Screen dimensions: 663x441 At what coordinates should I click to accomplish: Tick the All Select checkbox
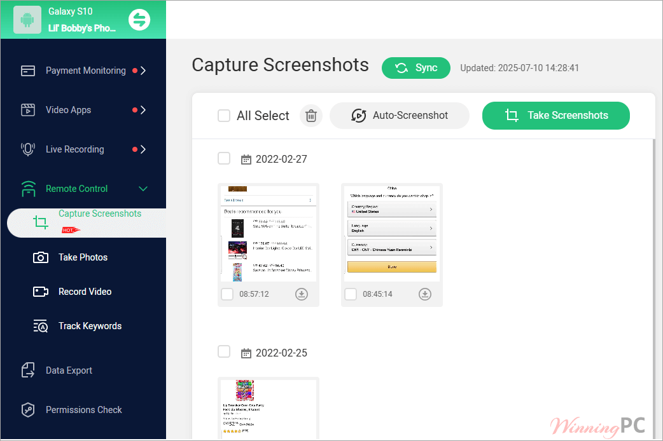pyautogui.click(x=224, y=116)
